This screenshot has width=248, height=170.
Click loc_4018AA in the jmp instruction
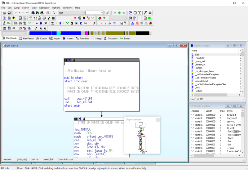[x=85, y=102]
